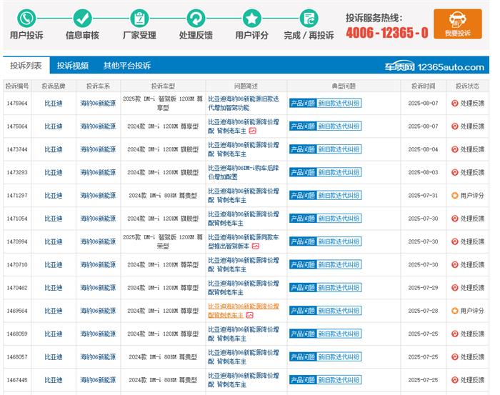This screenshot has width=500, height=395.
Task: Click 新旧款迭代纠纷 tag in row 1470710
Action: [x=339, y=264]
